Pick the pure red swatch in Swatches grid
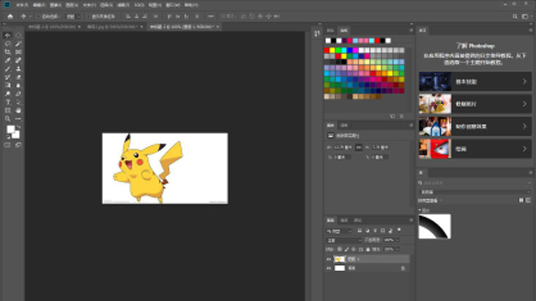Screen dimensions: 536x301 point(326,50)
